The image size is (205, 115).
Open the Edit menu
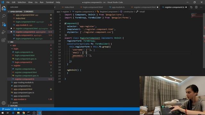click(13, 2)
